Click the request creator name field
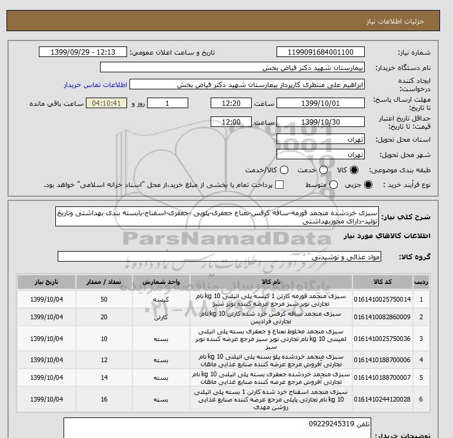This screenshot has width=453, height=438. 247,84
